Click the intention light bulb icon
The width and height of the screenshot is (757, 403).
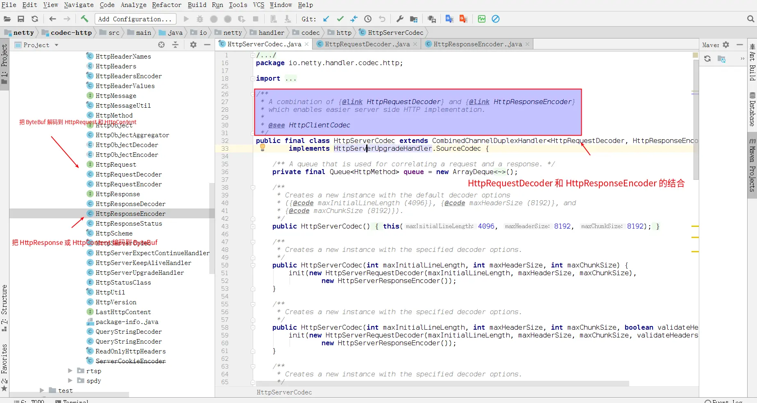click(263, 148)
